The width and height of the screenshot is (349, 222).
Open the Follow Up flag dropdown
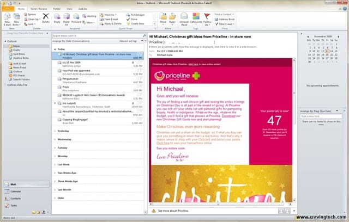pos(207,19)
